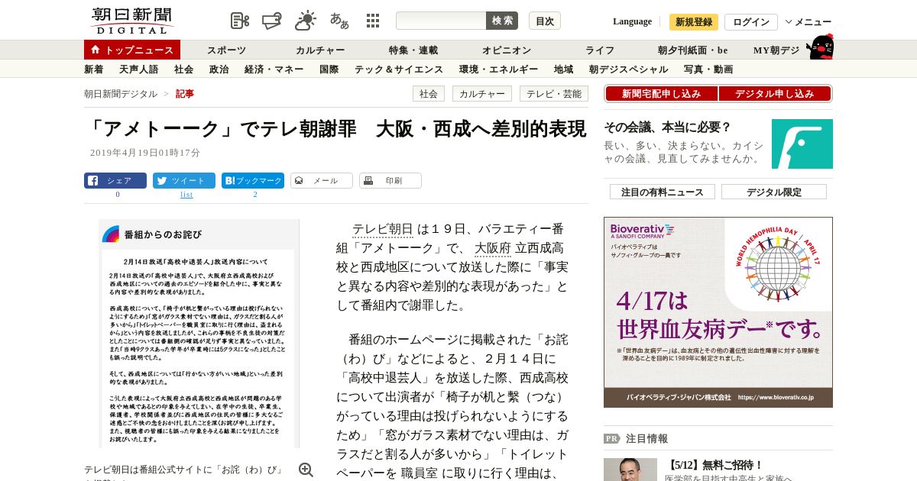Click the 職員室 link in article

pos(420,473)
